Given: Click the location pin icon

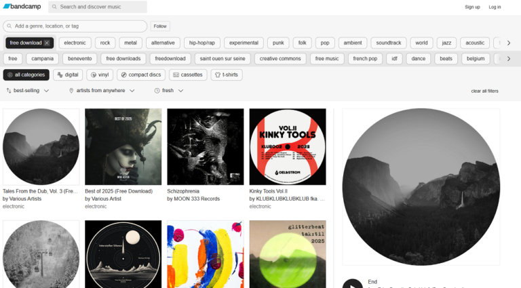Looking at the screenshot, I should click(x=71, y=91).
